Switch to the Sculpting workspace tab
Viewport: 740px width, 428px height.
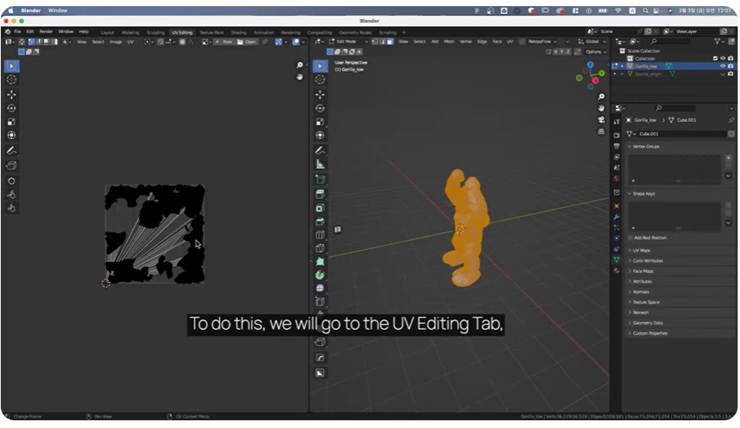click(155, 32)
